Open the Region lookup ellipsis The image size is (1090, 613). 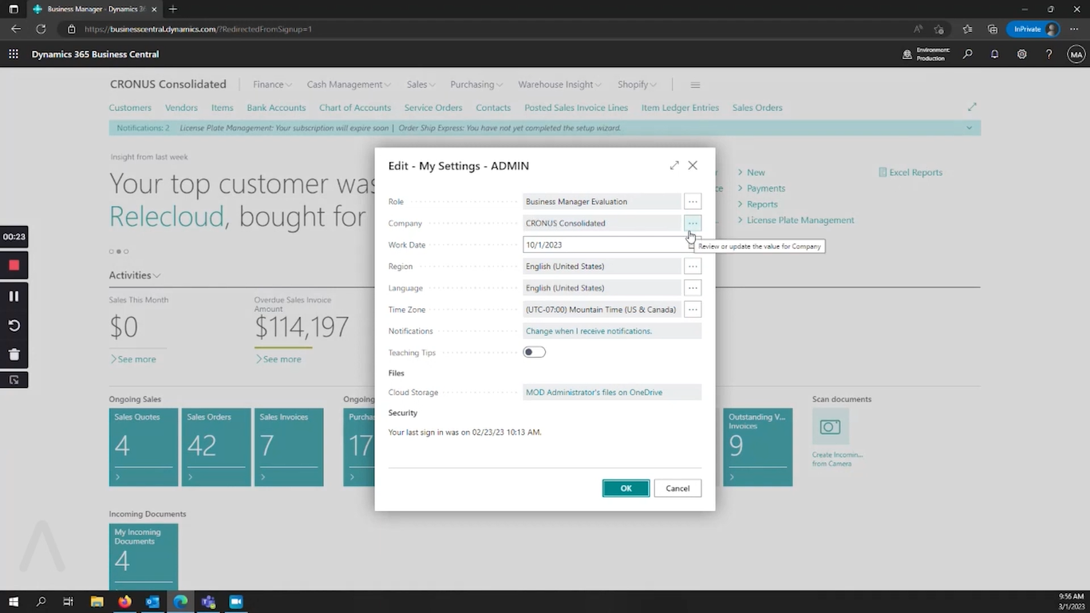(693, 267)
